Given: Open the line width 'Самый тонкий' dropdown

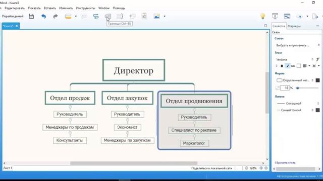Looking at the screenshot, I should [x=295, y=110].
